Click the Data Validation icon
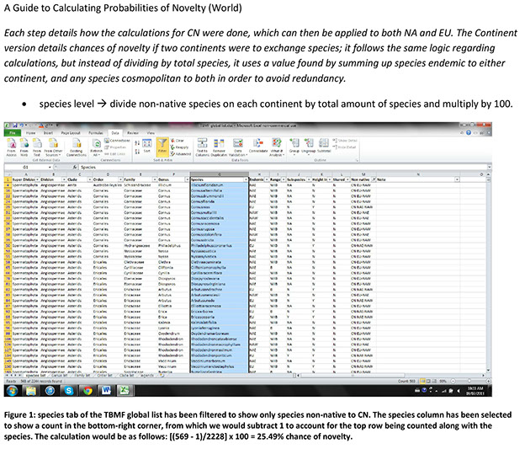This screenshot has width=525, height=449. click(x=238, y=147)
